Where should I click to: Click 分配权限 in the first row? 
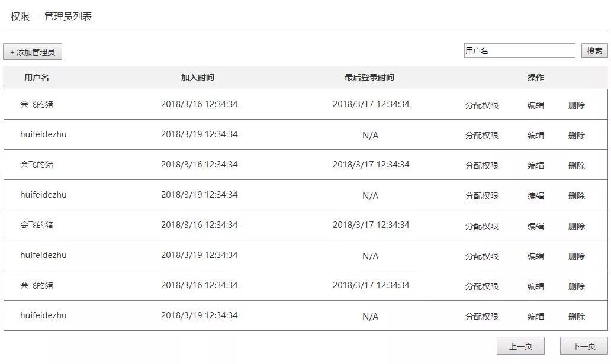[x=482, y=105]
